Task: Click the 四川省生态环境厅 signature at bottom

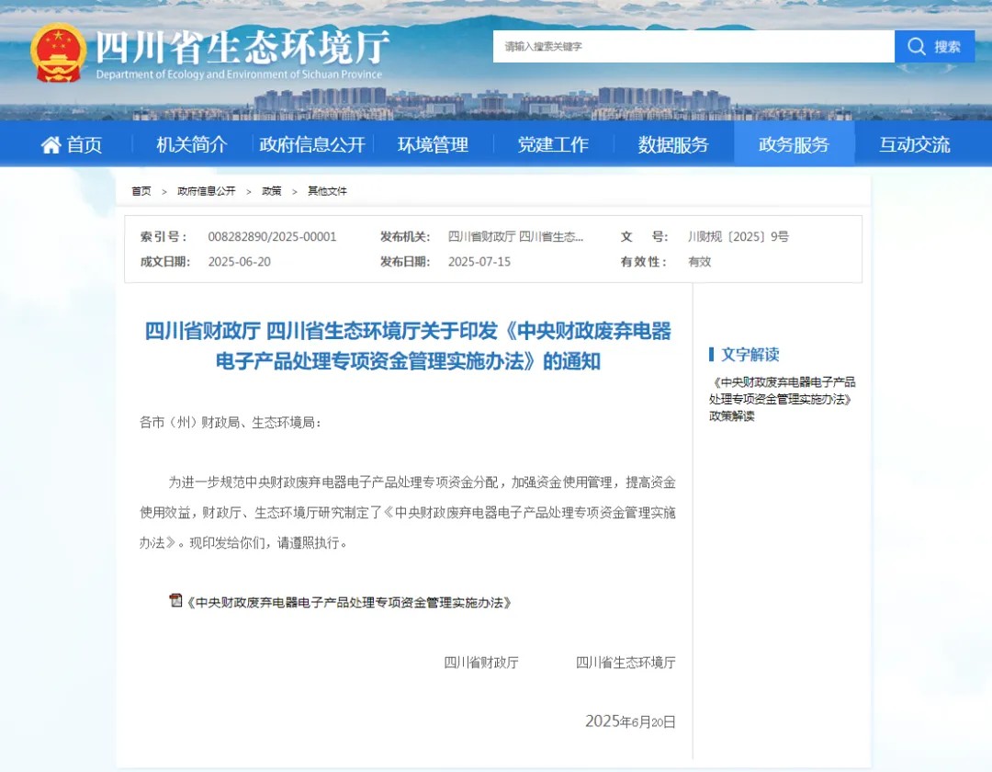Action: coord(626,663)
